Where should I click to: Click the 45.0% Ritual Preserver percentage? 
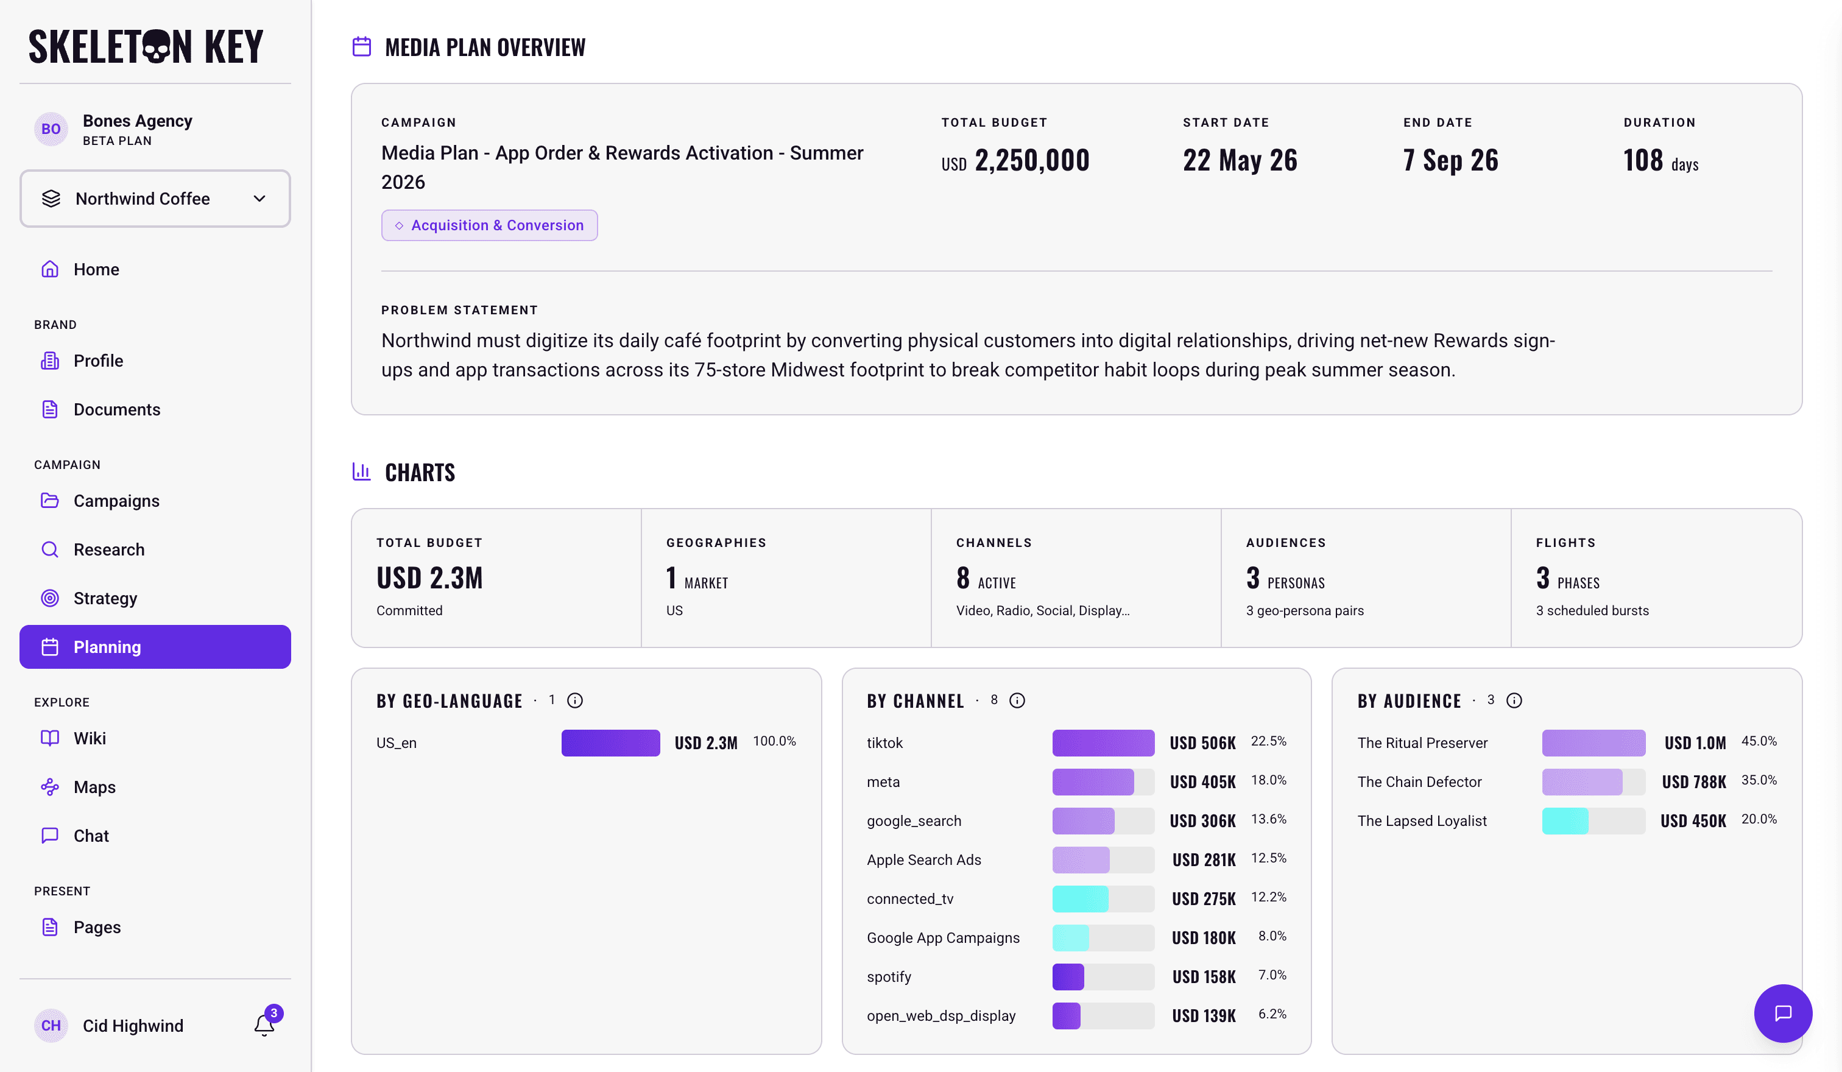click(1759, 742)
